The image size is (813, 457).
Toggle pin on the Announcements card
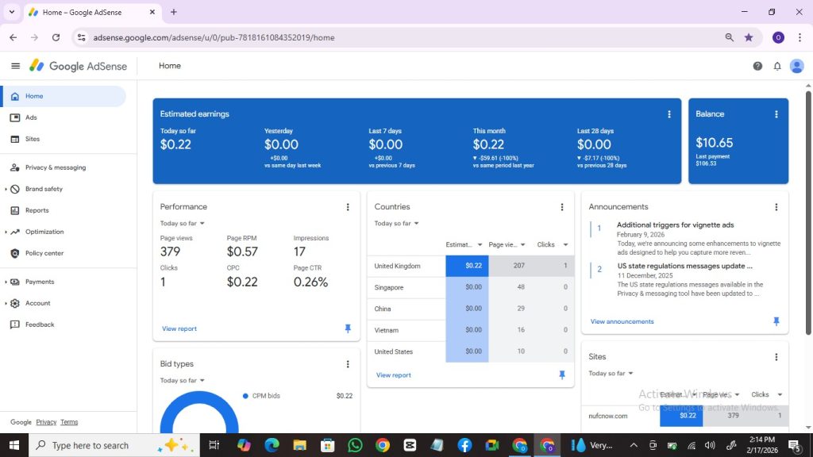pyautogui.click(x=776, y=321)
